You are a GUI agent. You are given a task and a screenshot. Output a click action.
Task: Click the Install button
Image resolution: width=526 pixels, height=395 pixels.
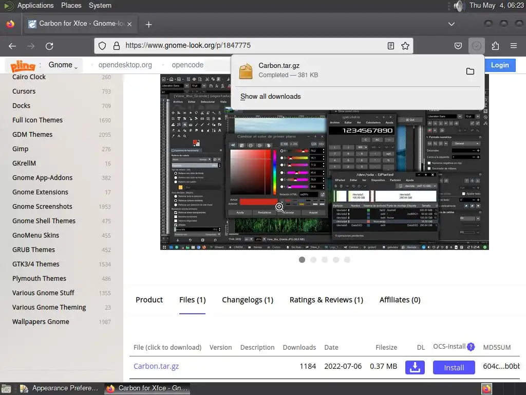(454, 367)
